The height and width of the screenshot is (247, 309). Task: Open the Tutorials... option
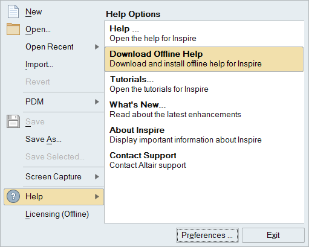click(x=204, y=85)
